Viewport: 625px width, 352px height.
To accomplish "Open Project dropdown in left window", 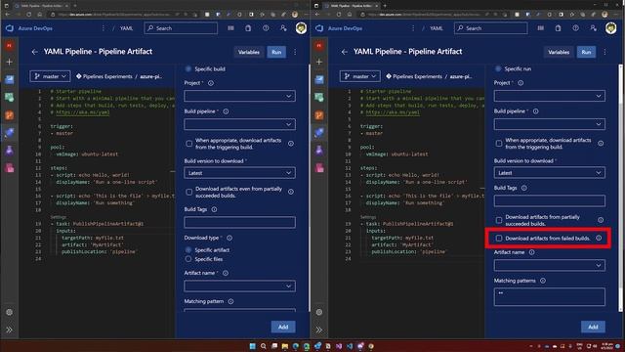I will [239, 96].
